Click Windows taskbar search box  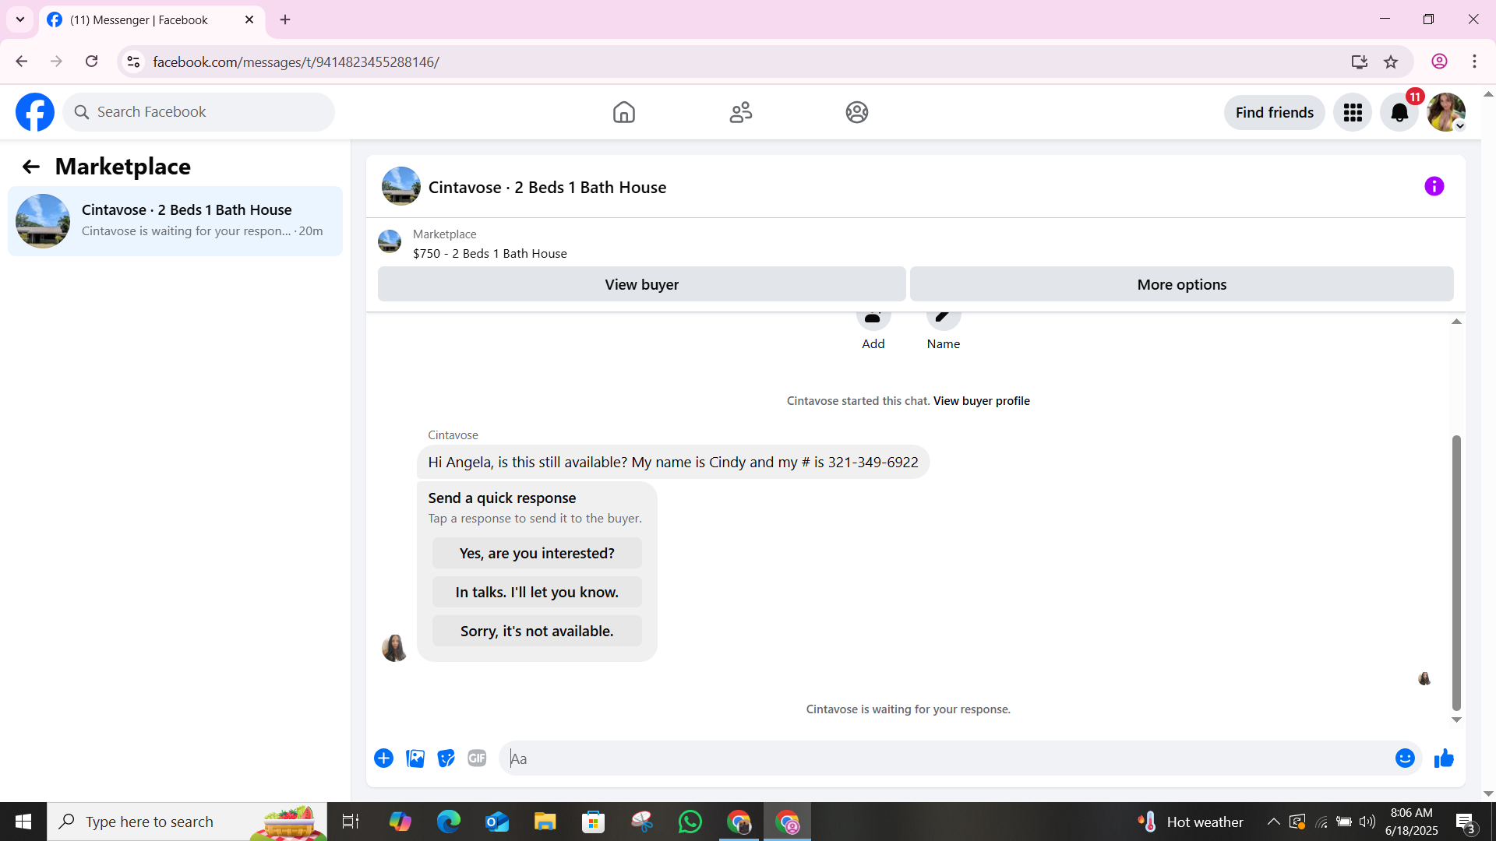tap(187, 822)
